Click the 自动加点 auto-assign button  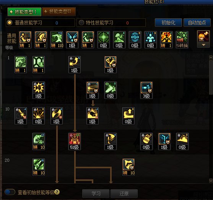tap(197, 23)
